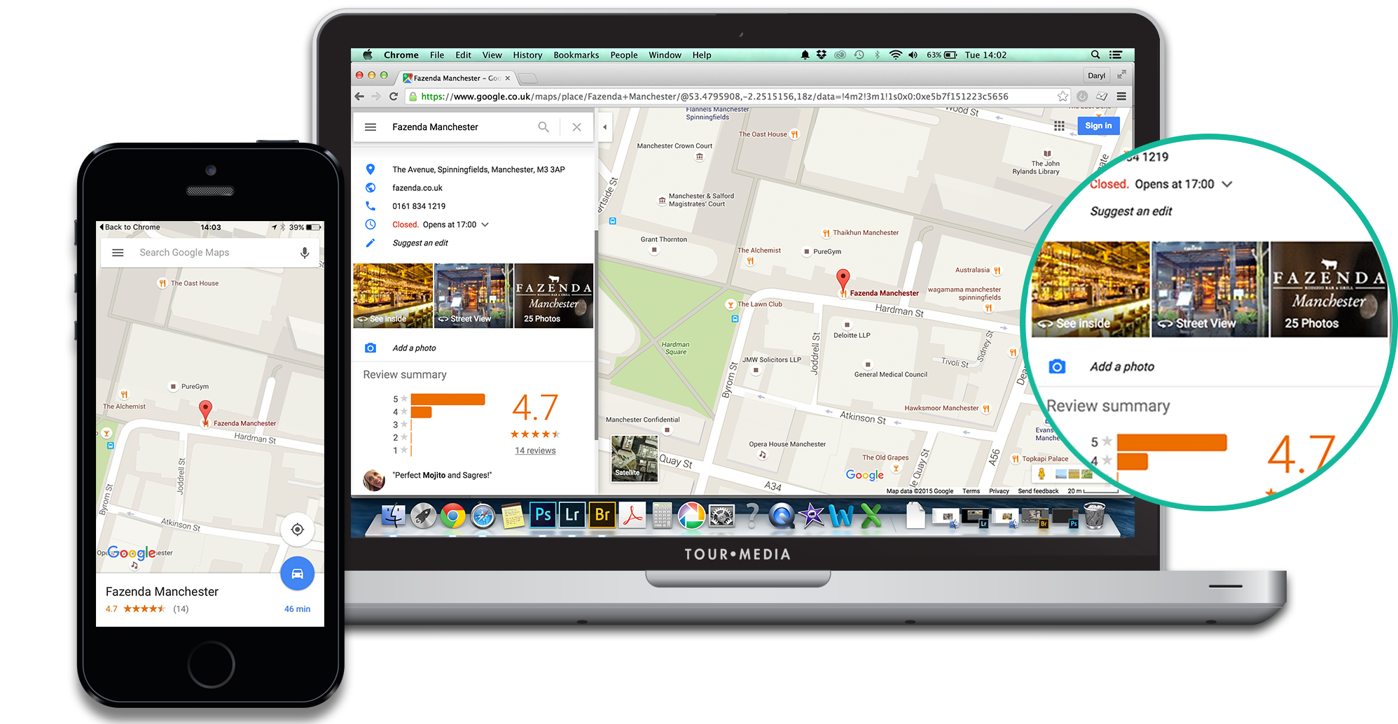Image resolution: width=1398 pixels, height=724 pixels.
Task: Launch Adobe Bridge (Br) from the dock
Action: (602, 515)
